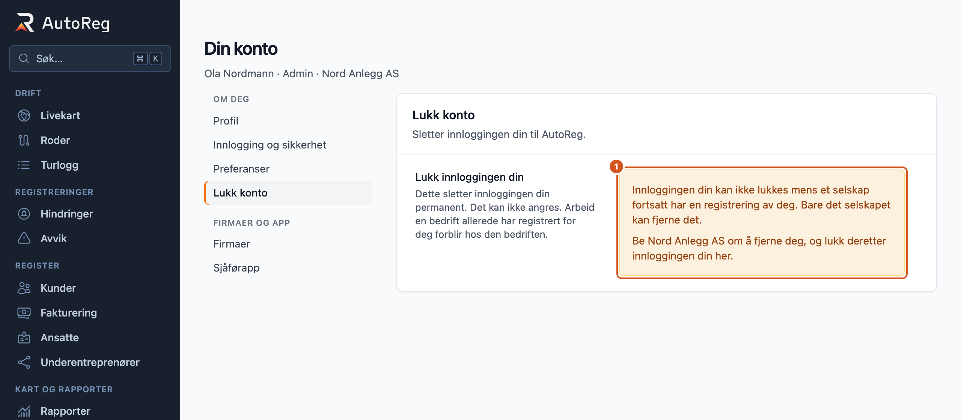The height and width of the screenshot is (420, 961).
Task: Switch to the Profil settings tab
Action: pos(288,121)
